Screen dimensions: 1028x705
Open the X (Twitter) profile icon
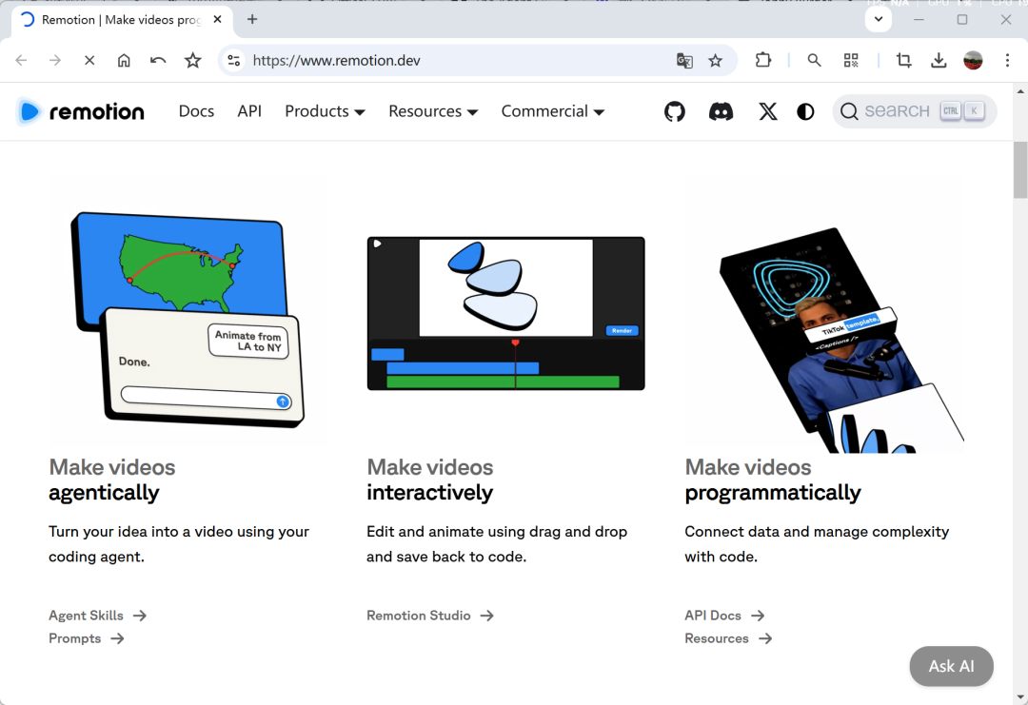768,111
